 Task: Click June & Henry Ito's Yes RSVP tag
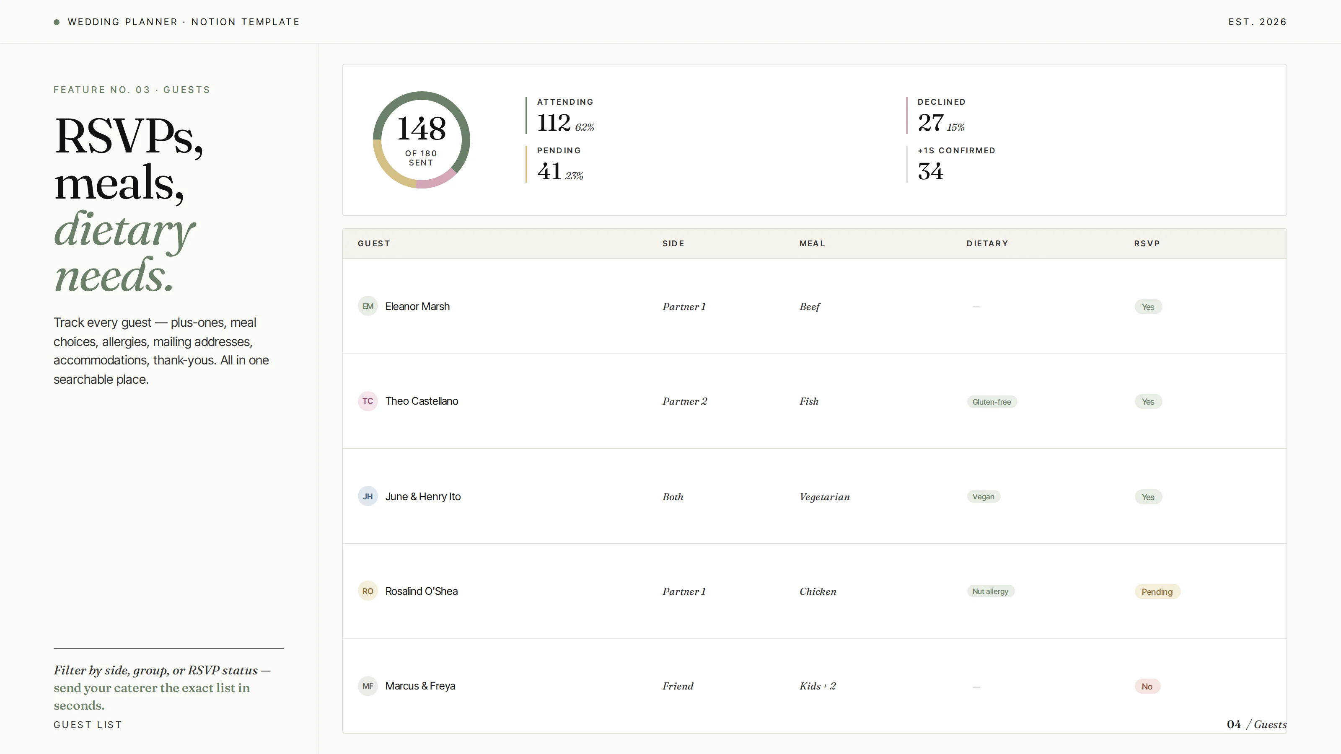pos(1148,497)
